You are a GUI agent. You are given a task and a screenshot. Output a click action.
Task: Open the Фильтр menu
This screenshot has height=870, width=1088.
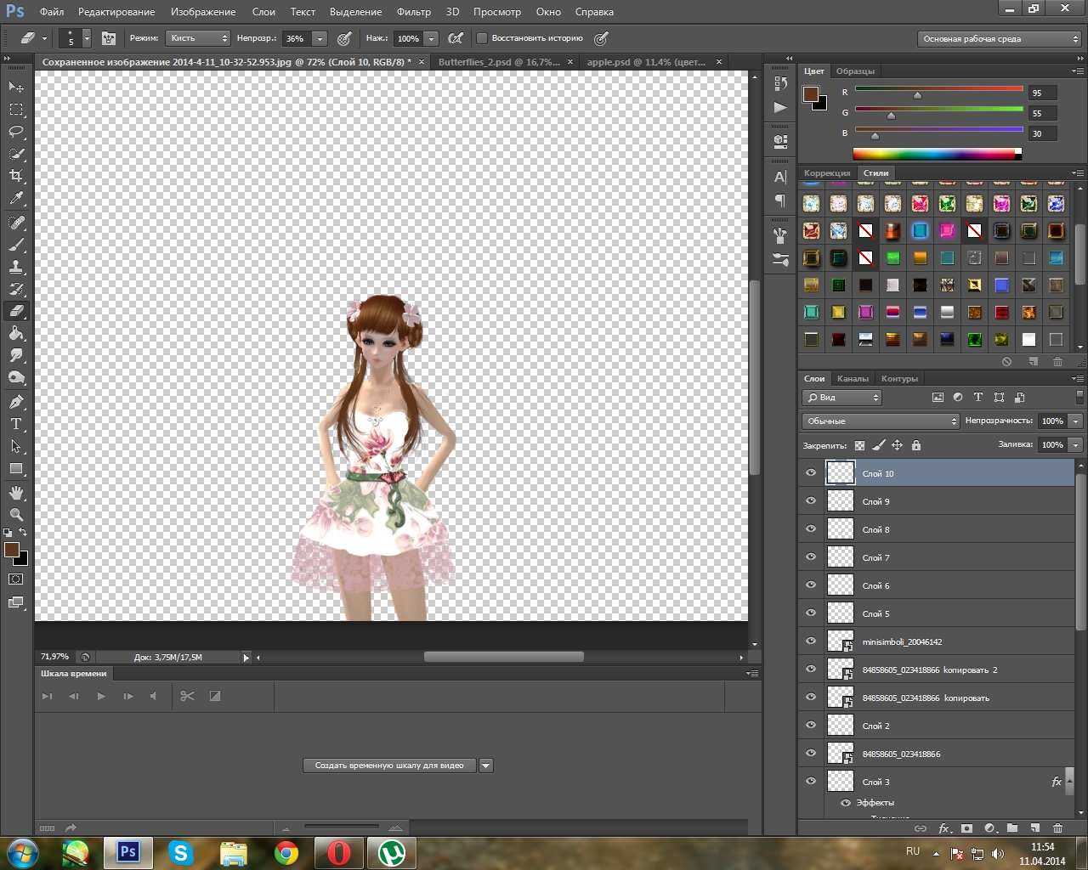pyautogui.click(x=413, y=12)
